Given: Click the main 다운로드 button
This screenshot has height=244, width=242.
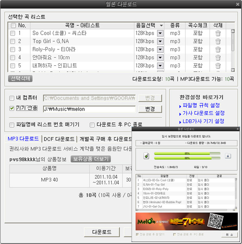Looking at the screenshot, I should tap(102, 232).
